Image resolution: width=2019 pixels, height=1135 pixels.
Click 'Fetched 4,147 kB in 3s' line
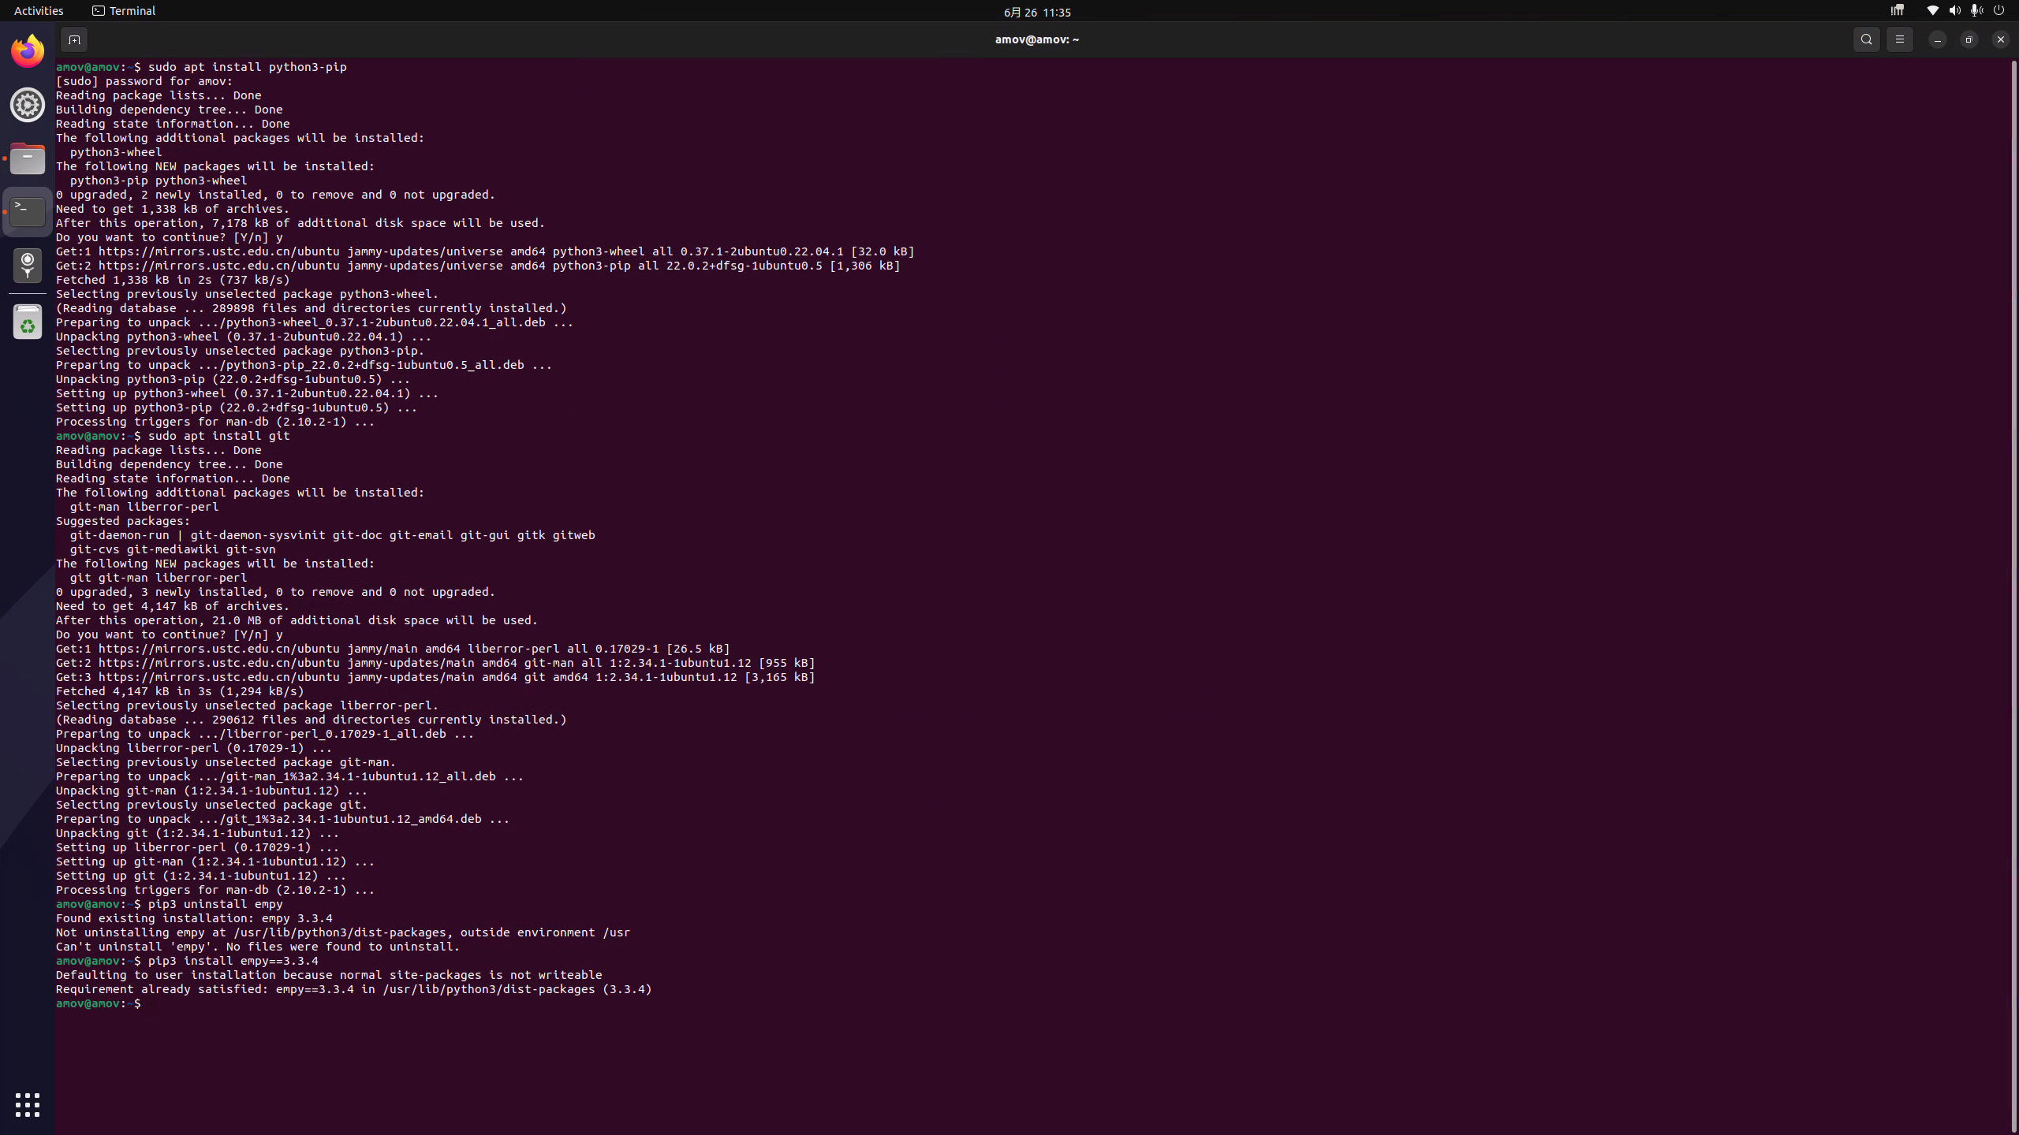click(x=180, y=691)
